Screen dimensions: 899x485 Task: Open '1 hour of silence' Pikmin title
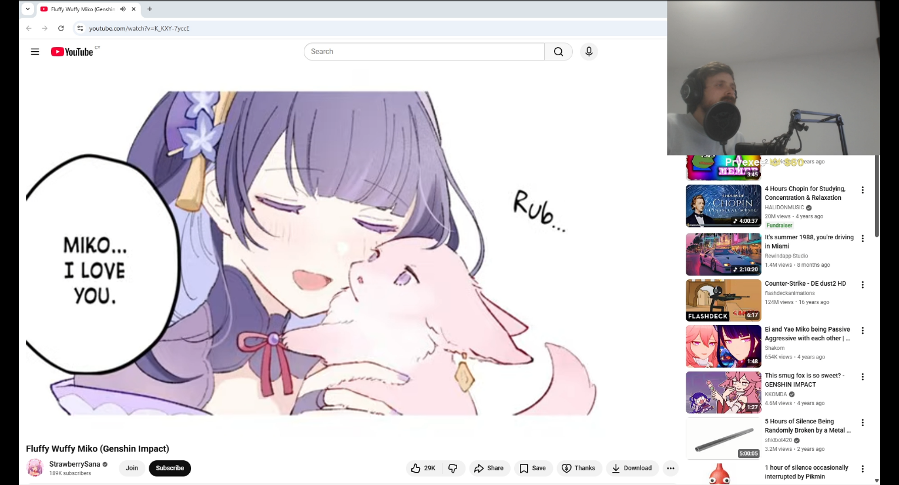(x=807, y=472)
